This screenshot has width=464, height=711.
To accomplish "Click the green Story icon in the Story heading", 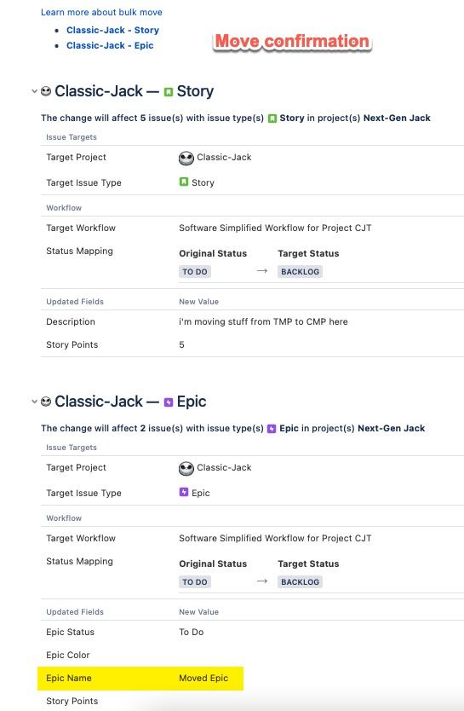I will click(x=169, y=92).
